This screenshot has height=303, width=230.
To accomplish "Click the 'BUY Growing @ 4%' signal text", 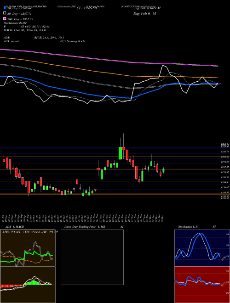I will [x=72, y=41].
